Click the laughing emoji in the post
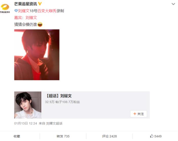178x141 pixels. tap(40, 24)
